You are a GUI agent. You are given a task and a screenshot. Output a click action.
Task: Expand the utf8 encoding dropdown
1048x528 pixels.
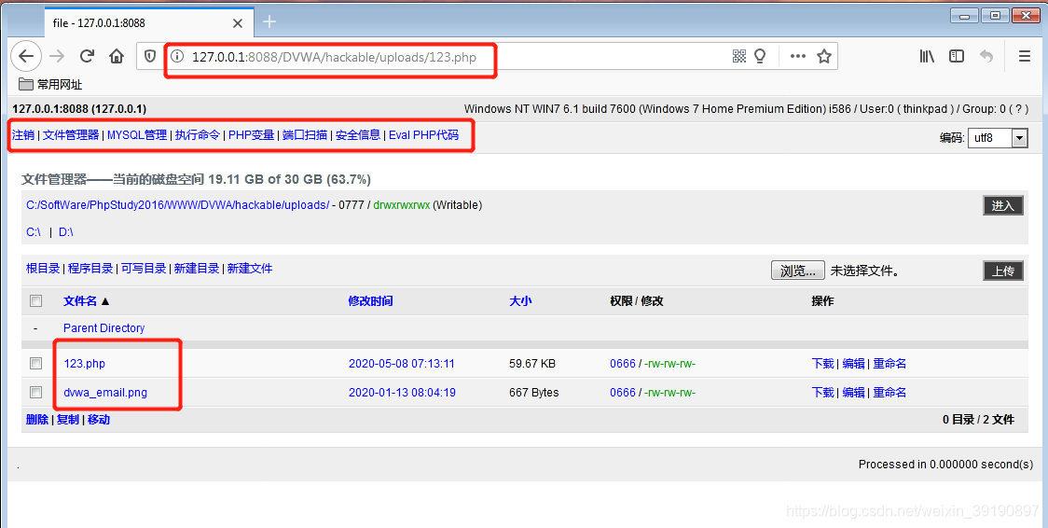coord(1018,138)
